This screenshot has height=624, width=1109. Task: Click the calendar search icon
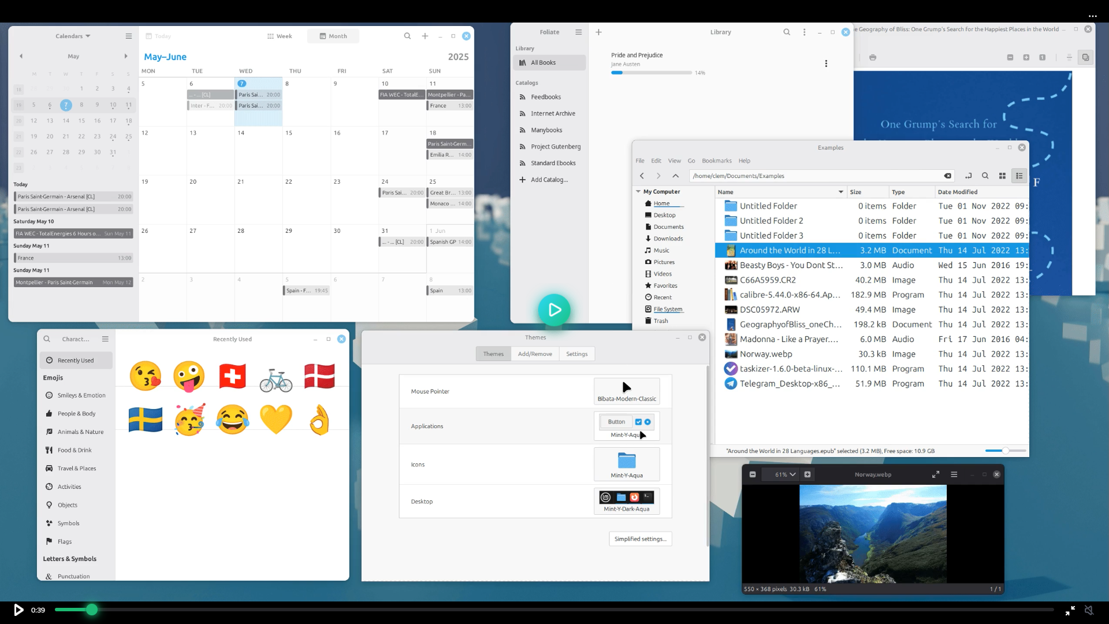pos(407,36)
